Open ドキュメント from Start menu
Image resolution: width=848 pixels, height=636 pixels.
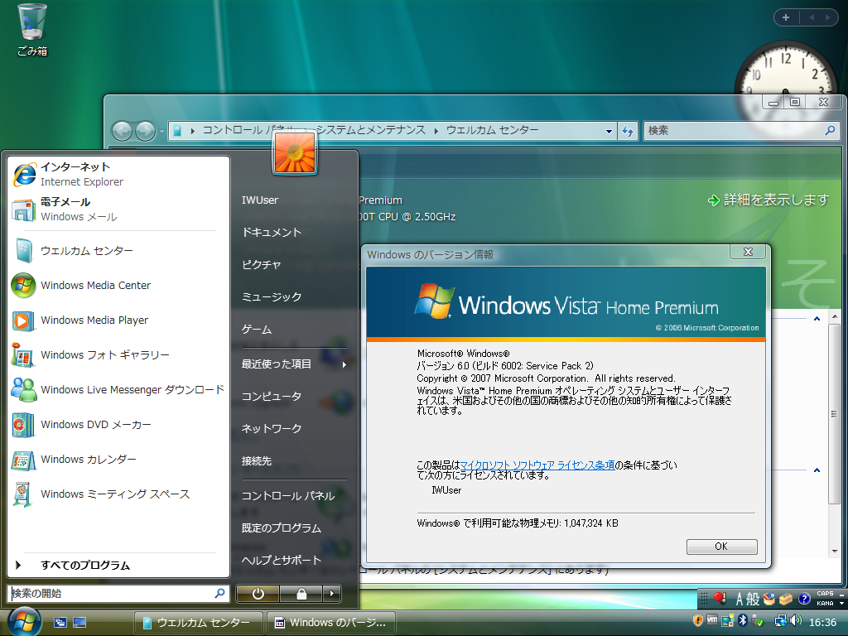point(295,233)
